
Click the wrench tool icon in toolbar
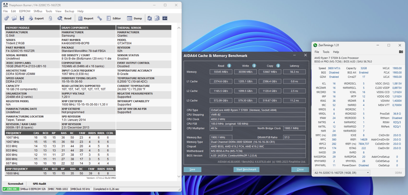click(99, 18)
